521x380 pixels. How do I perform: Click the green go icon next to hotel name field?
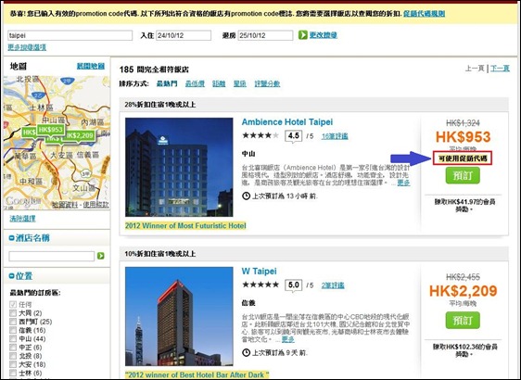click(101, 256)
